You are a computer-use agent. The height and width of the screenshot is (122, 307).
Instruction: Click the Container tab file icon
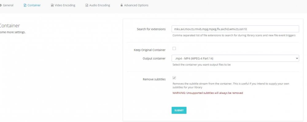[25, 6]
